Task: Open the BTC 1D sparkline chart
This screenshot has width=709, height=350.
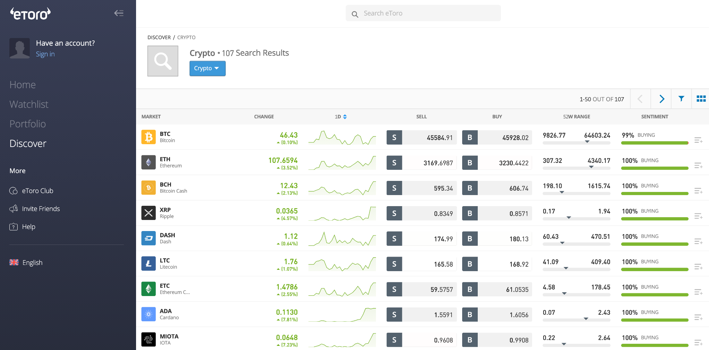Action: coord(342,137)
